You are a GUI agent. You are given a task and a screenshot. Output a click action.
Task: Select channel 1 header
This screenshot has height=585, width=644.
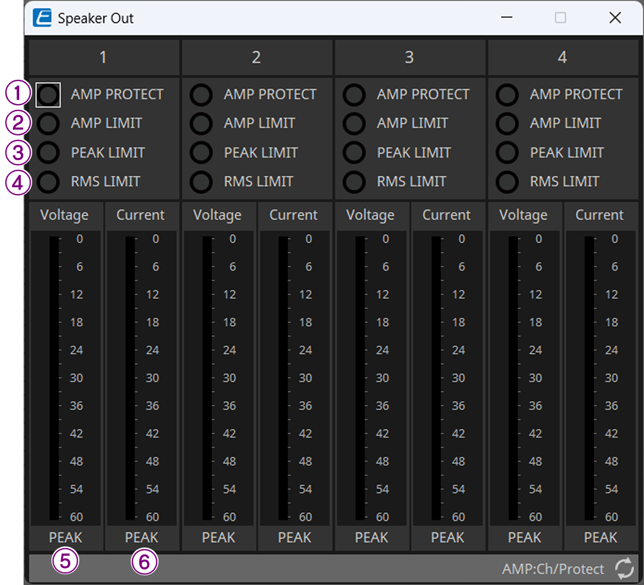pos(104,57)
